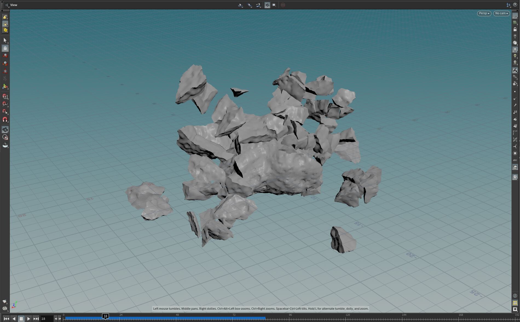Toggle grid snapping magnet icon

[5, 96]
